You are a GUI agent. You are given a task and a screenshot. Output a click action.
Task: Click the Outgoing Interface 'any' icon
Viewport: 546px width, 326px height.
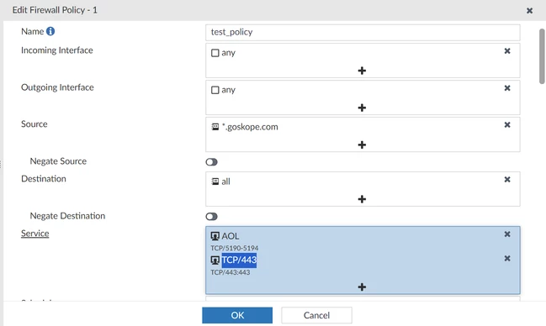[x=215, y=90]
